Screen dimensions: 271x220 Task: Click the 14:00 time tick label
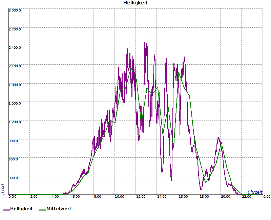coord(162,197)
